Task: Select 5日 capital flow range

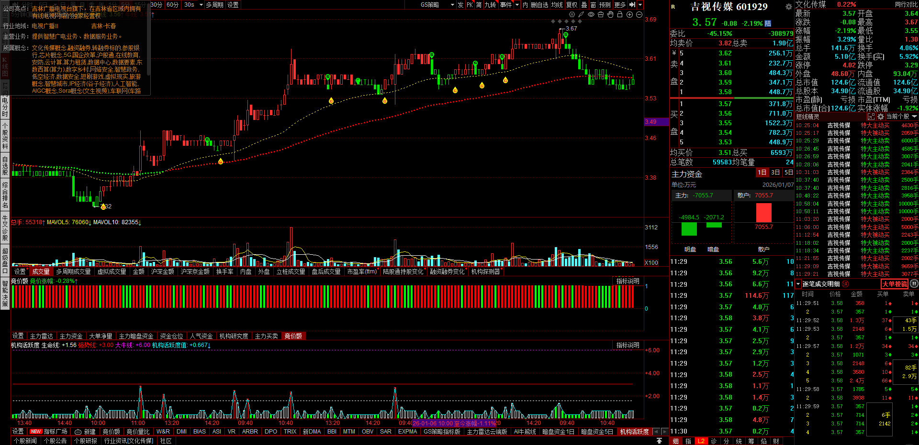Action: click(x=788, y=173)
